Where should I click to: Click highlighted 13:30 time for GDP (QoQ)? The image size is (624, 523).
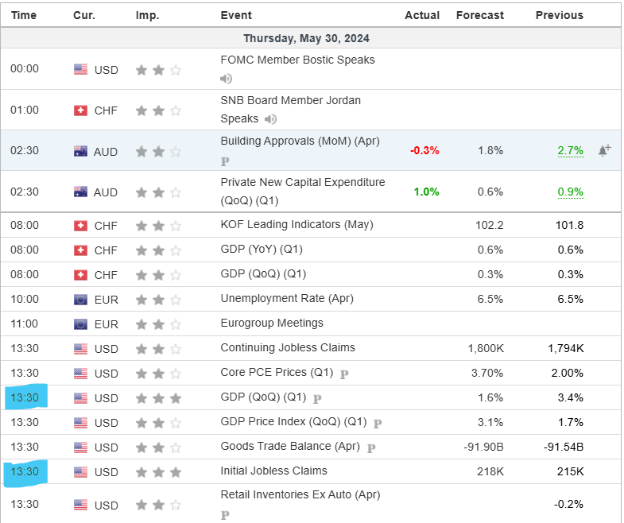(24, 397)
